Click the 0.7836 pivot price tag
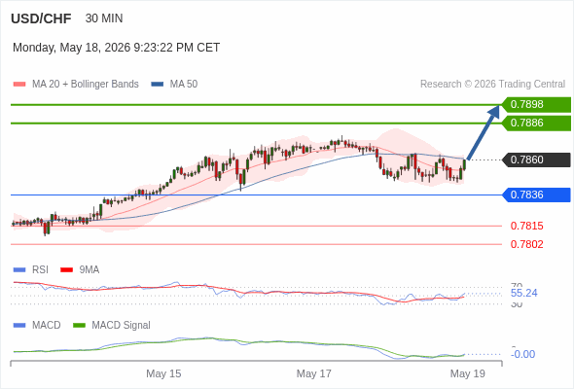The width and height of the screenshot is (574, 389). [536, 195]
